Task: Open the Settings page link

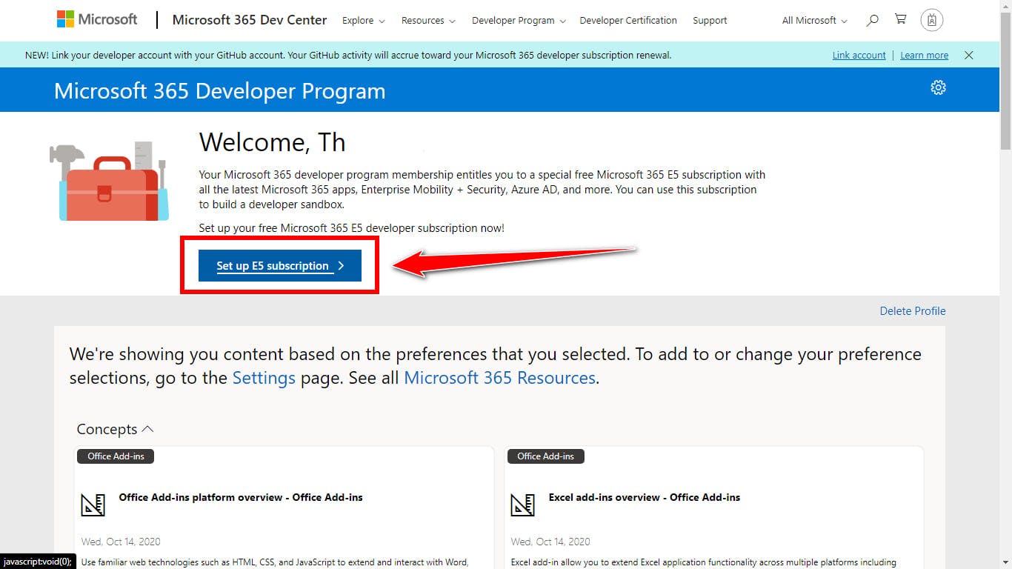Action: coord(264,378)
